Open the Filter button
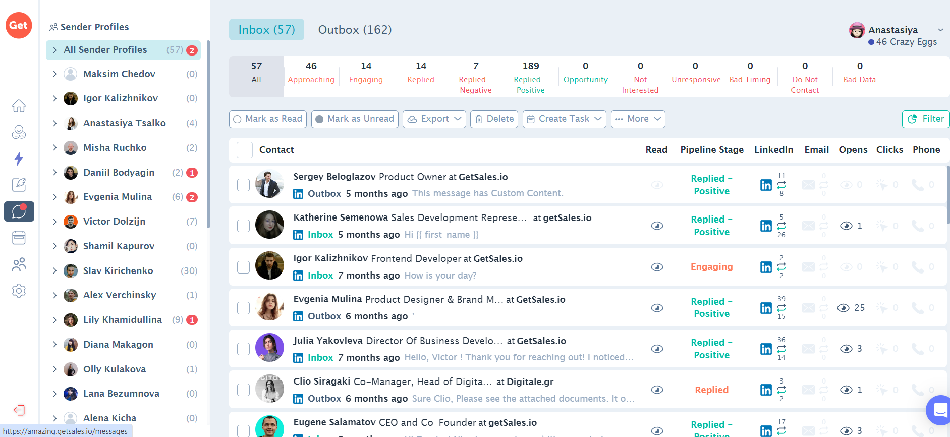Image resolution: width=950 pixels, height=437 pixels. tap(926, 119)
